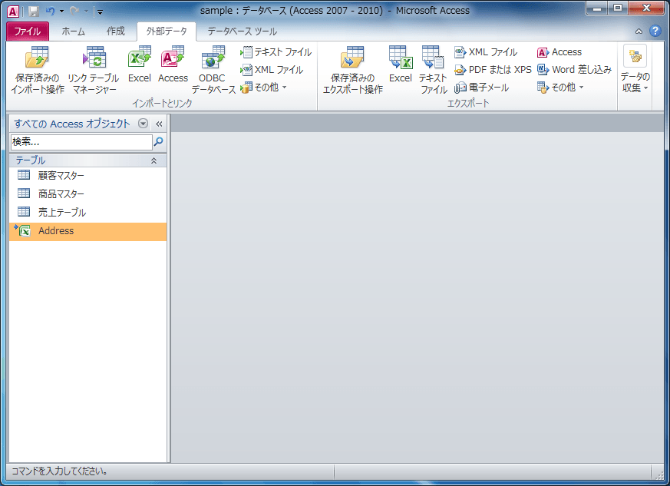Export to text file (テキストファイル) in Export group

click(x=433, y=70)
